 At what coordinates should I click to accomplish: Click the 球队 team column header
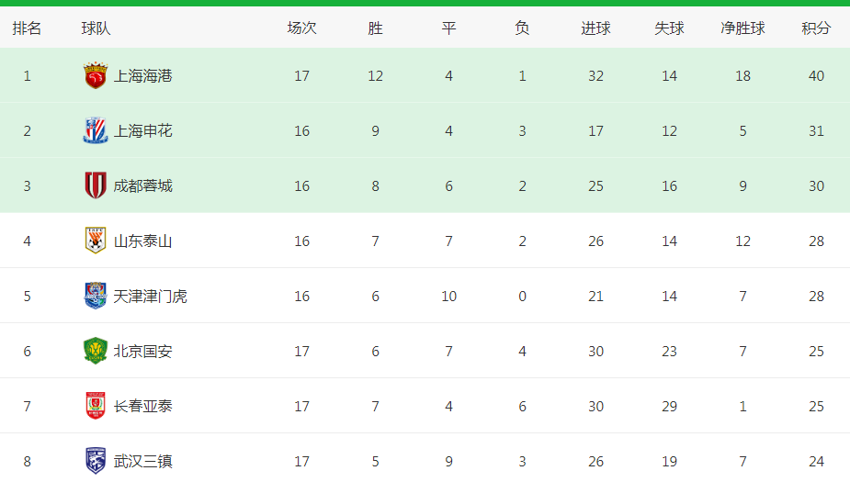(96, 28)
